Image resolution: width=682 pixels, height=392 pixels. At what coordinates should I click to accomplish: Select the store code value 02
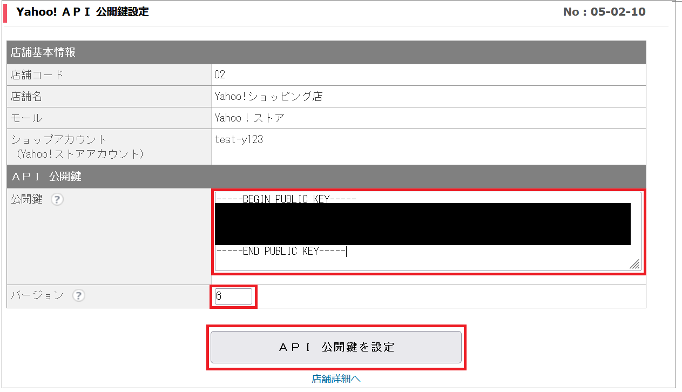220,75
